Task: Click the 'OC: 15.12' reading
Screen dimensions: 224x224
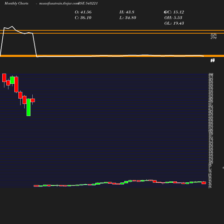Action: pyautogui.click(x=174, y=12)
